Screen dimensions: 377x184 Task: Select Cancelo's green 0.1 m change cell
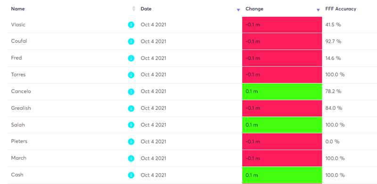point(282,92)
